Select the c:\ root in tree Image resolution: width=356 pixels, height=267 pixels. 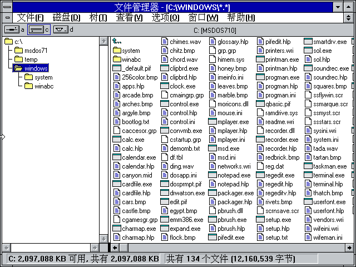[x=13, y=42]
